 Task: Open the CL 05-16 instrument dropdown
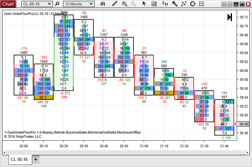coord(37,4)
